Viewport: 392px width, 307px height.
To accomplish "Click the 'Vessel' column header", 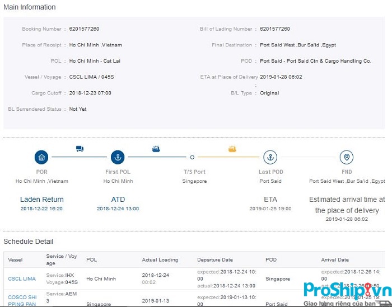I will click(15, 259).
